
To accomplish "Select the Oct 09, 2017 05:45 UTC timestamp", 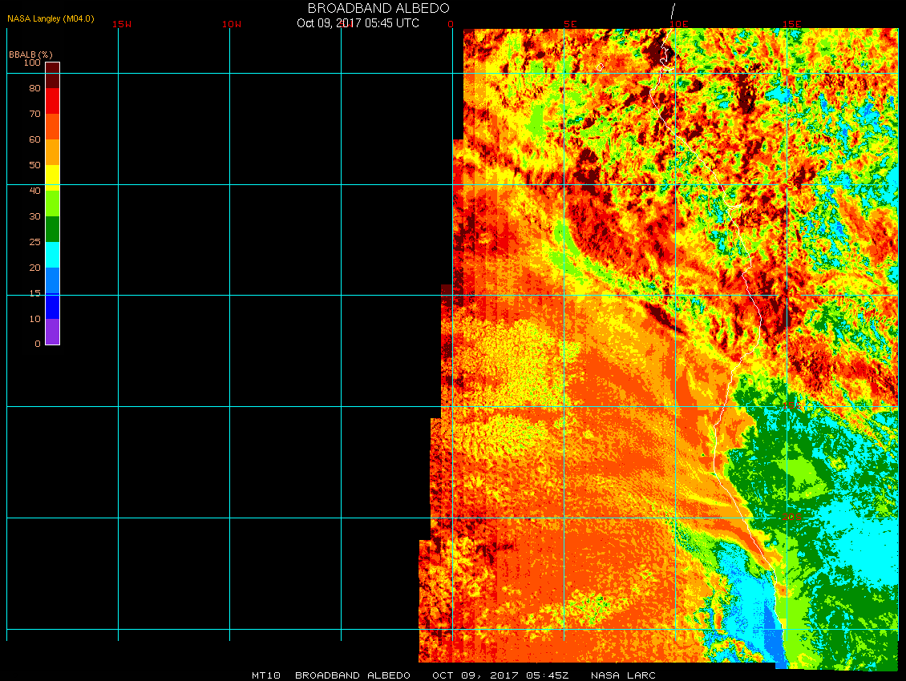I will 358,23.
